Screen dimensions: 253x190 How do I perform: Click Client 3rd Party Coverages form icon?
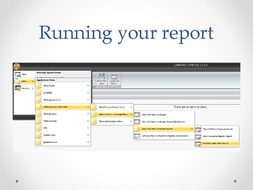pyautogui.click(x=137, y=115)
